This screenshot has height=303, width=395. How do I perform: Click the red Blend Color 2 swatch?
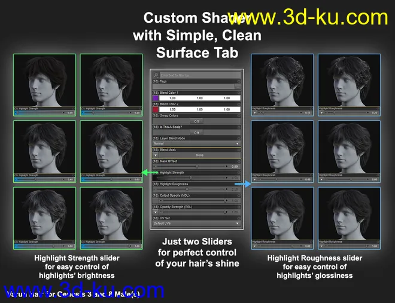point(156,109)
